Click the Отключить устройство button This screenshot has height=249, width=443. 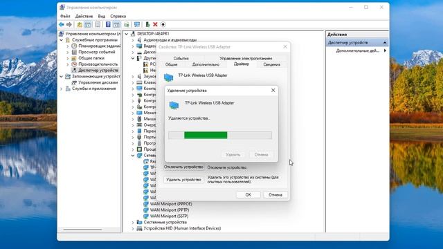point(183,167)
